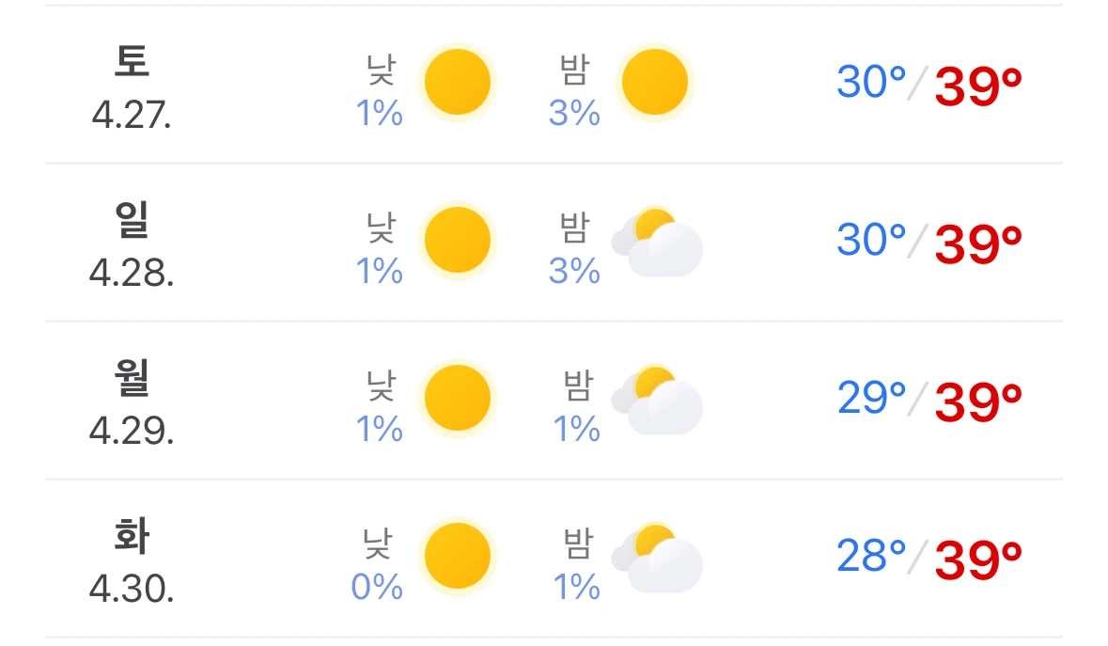
Task: Click the daytime sun icon for 4.27.
Action: 457,82
